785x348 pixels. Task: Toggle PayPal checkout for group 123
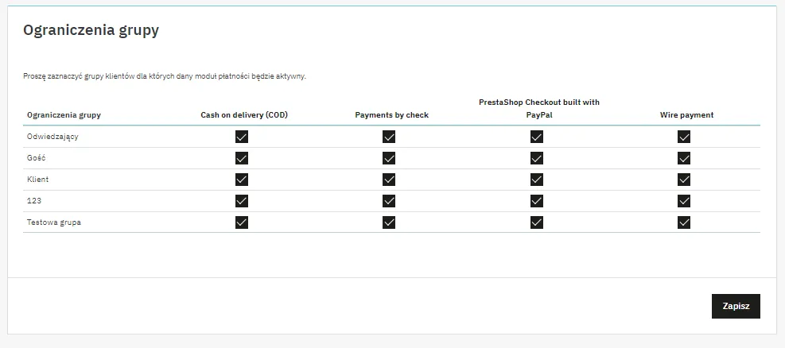tap(537, 201)
